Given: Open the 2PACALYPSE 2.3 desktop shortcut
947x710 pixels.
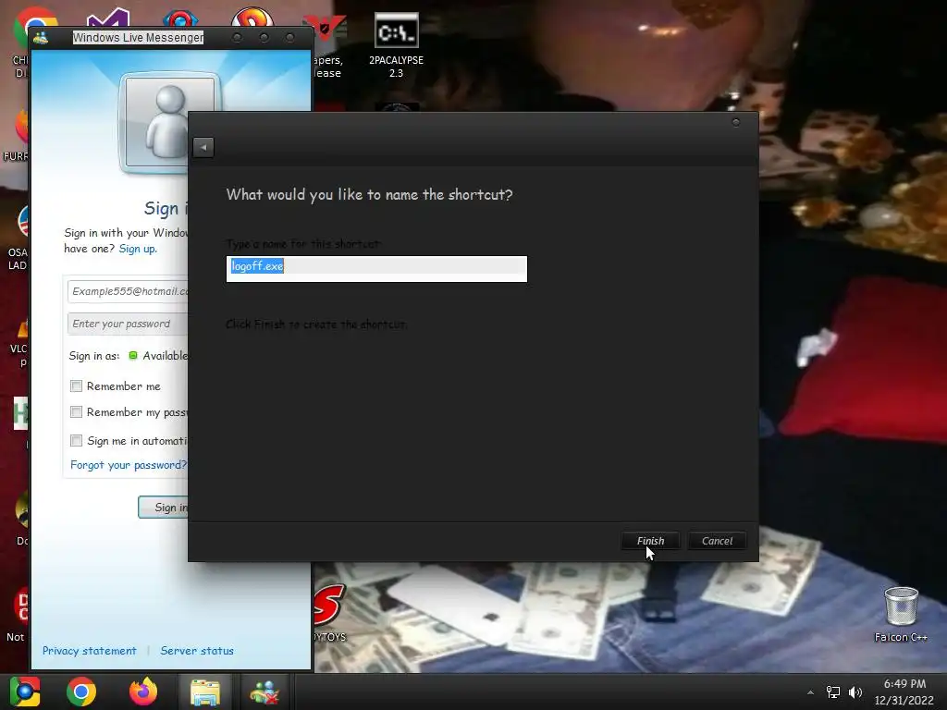Looking at the screenshot, I should pyautogui.click(x=396, y=46).
